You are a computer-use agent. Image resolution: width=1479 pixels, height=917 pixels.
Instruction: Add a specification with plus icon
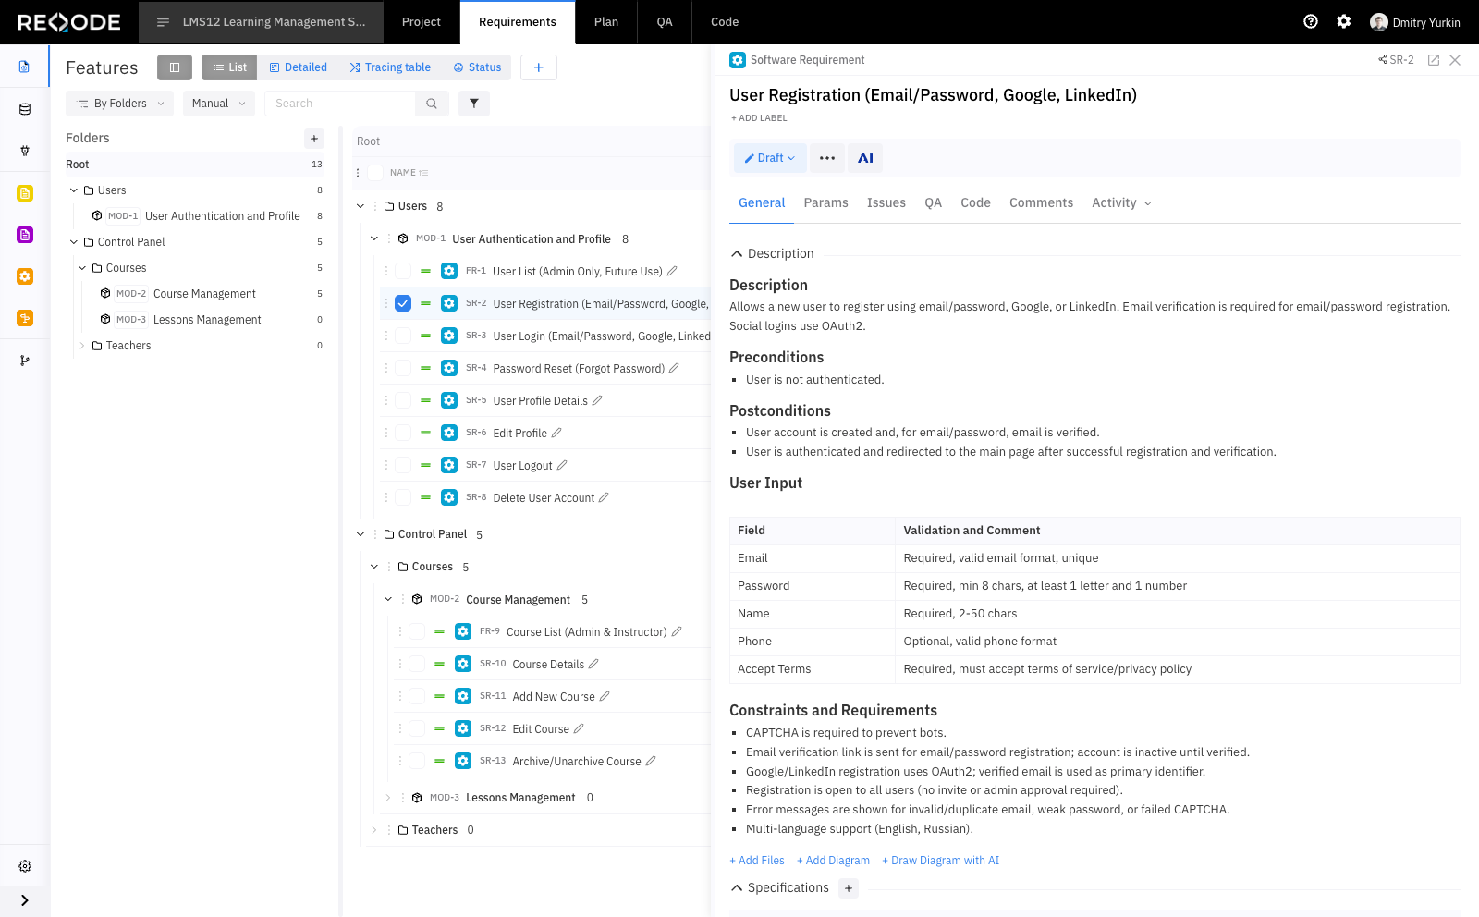(849, 888)
